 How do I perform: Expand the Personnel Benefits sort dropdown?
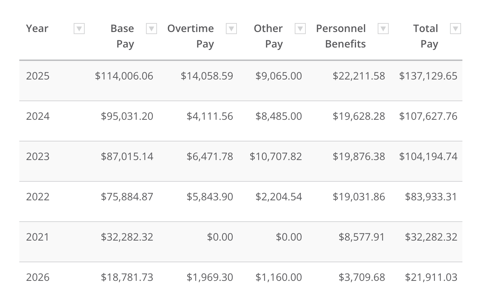coord(383,29)
